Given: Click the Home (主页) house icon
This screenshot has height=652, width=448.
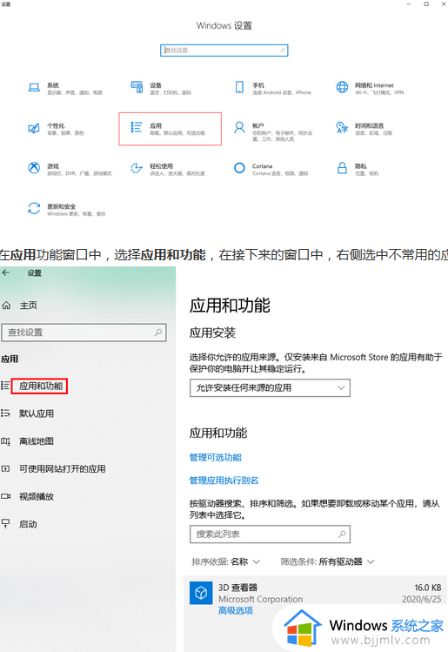Looking at the screenshot, I should (x=6, y=306).
